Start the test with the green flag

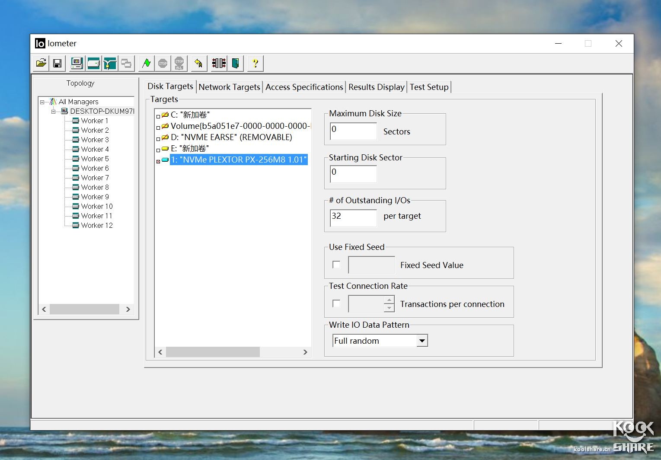point(147,64)
